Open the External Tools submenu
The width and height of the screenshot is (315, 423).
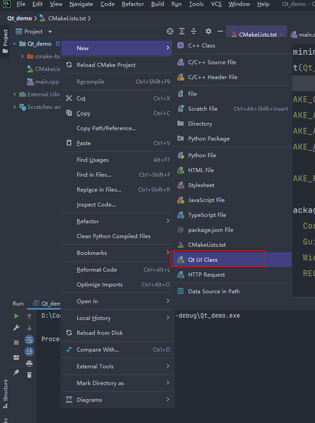click(117, 367)
